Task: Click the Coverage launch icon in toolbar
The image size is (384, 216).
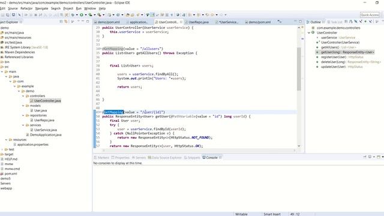Action: tap(91, 15)
